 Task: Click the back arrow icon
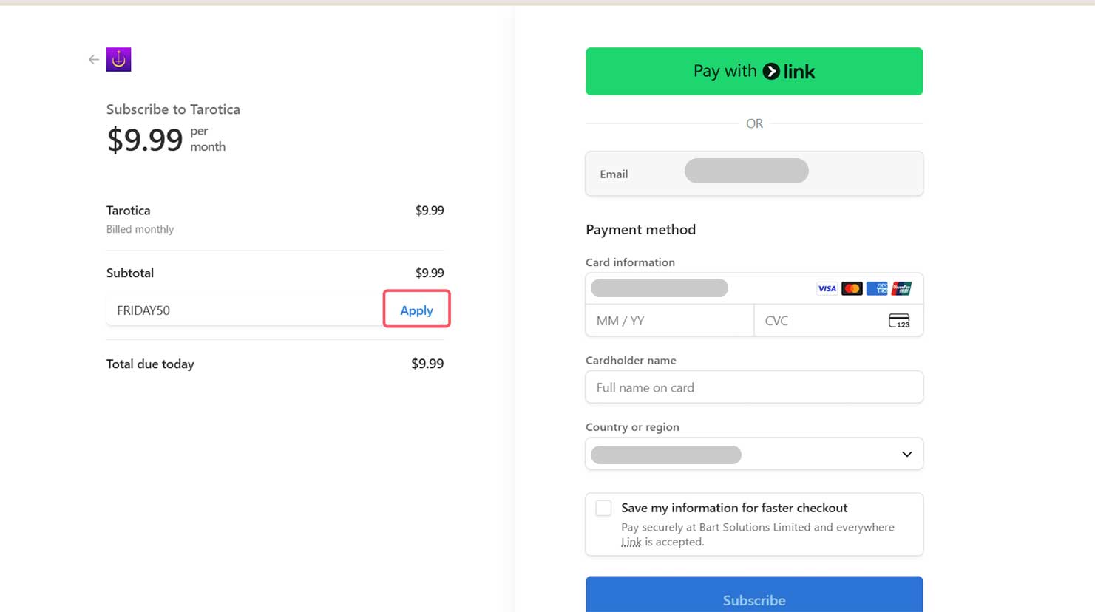93,60
